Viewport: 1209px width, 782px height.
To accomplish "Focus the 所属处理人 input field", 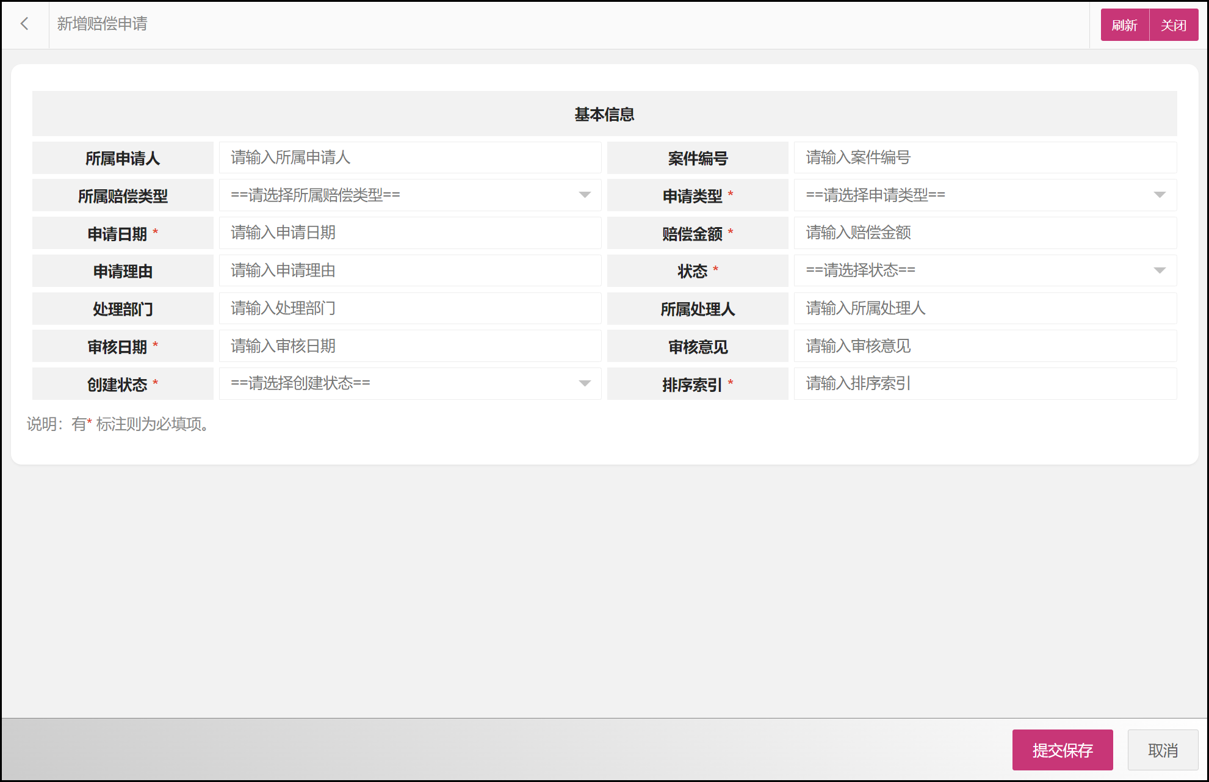I will [984, 308].
